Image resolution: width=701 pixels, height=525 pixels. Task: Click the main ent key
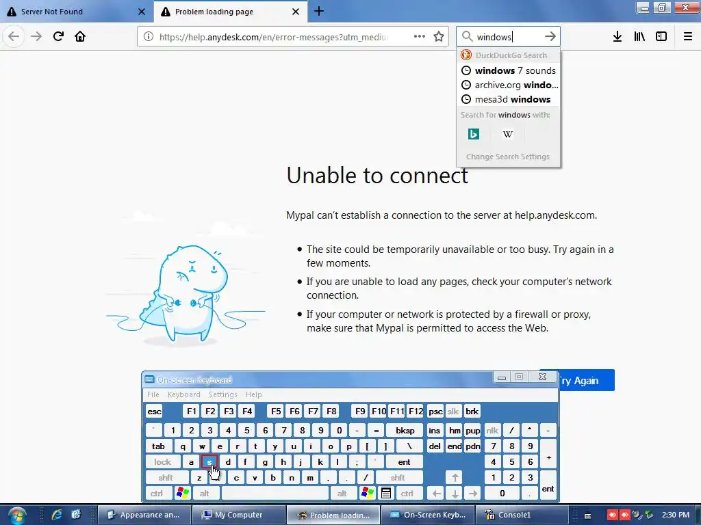404,462
